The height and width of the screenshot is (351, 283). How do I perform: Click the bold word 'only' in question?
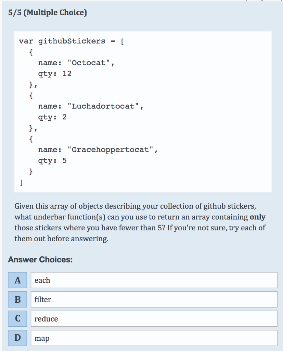[x=257, y=217]
